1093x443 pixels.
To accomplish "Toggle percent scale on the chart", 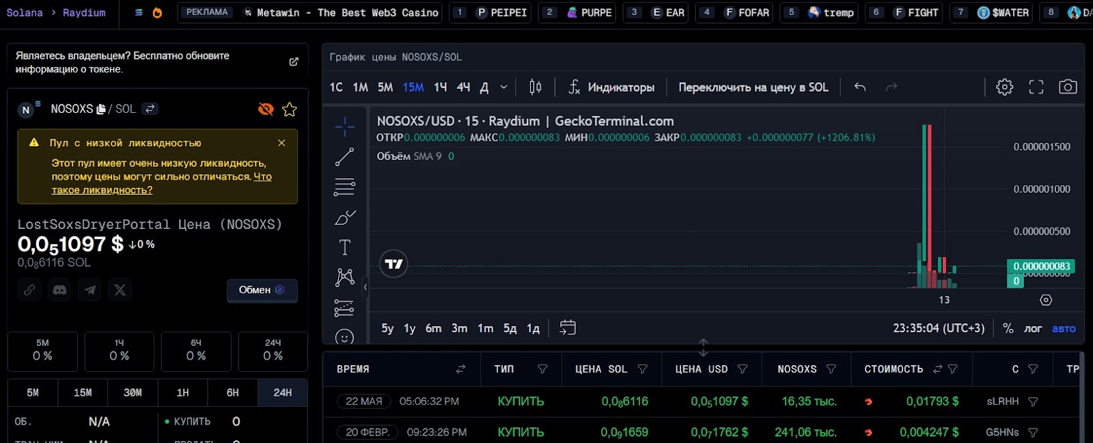I will point(1008,328).
